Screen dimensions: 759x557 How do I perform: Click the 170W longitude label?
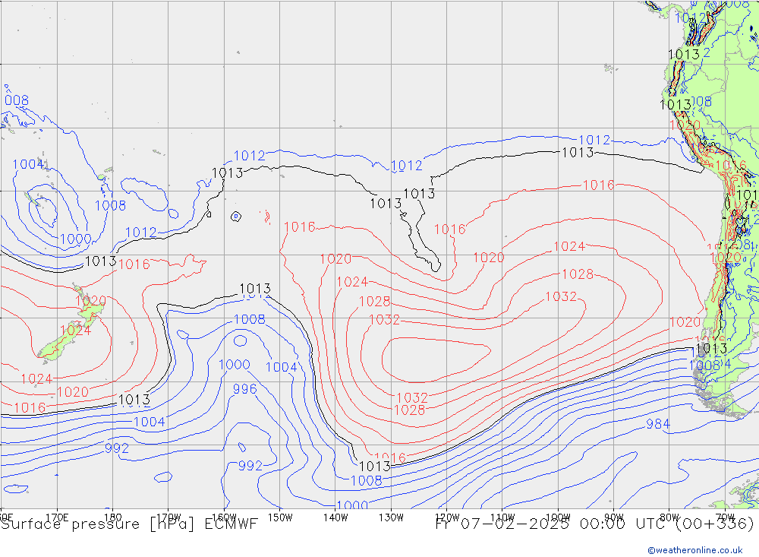pyautogui.click(x=168, y=517)
